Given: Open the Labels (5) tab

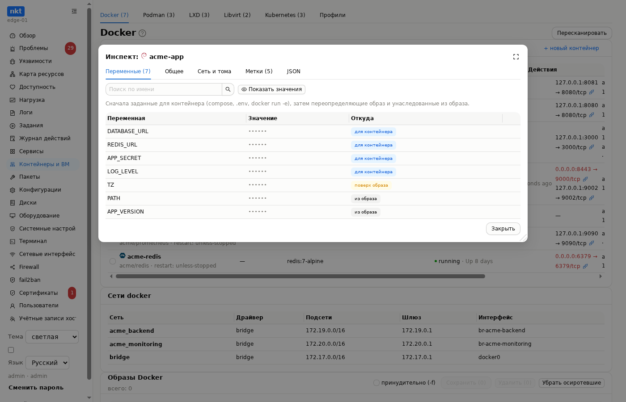Looking at the screenshot, I should click(x=259, y=71).
